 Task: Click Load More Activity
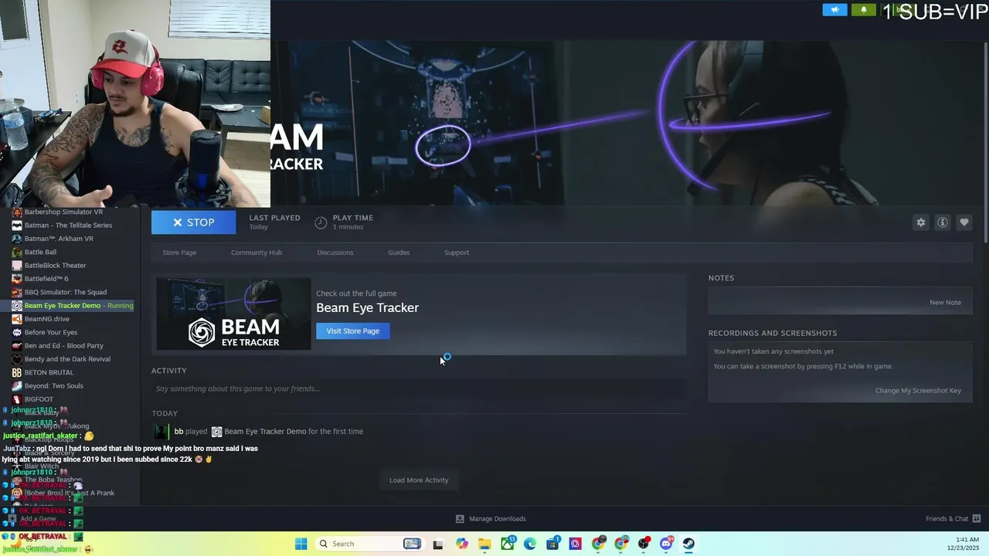coord(419,480)
